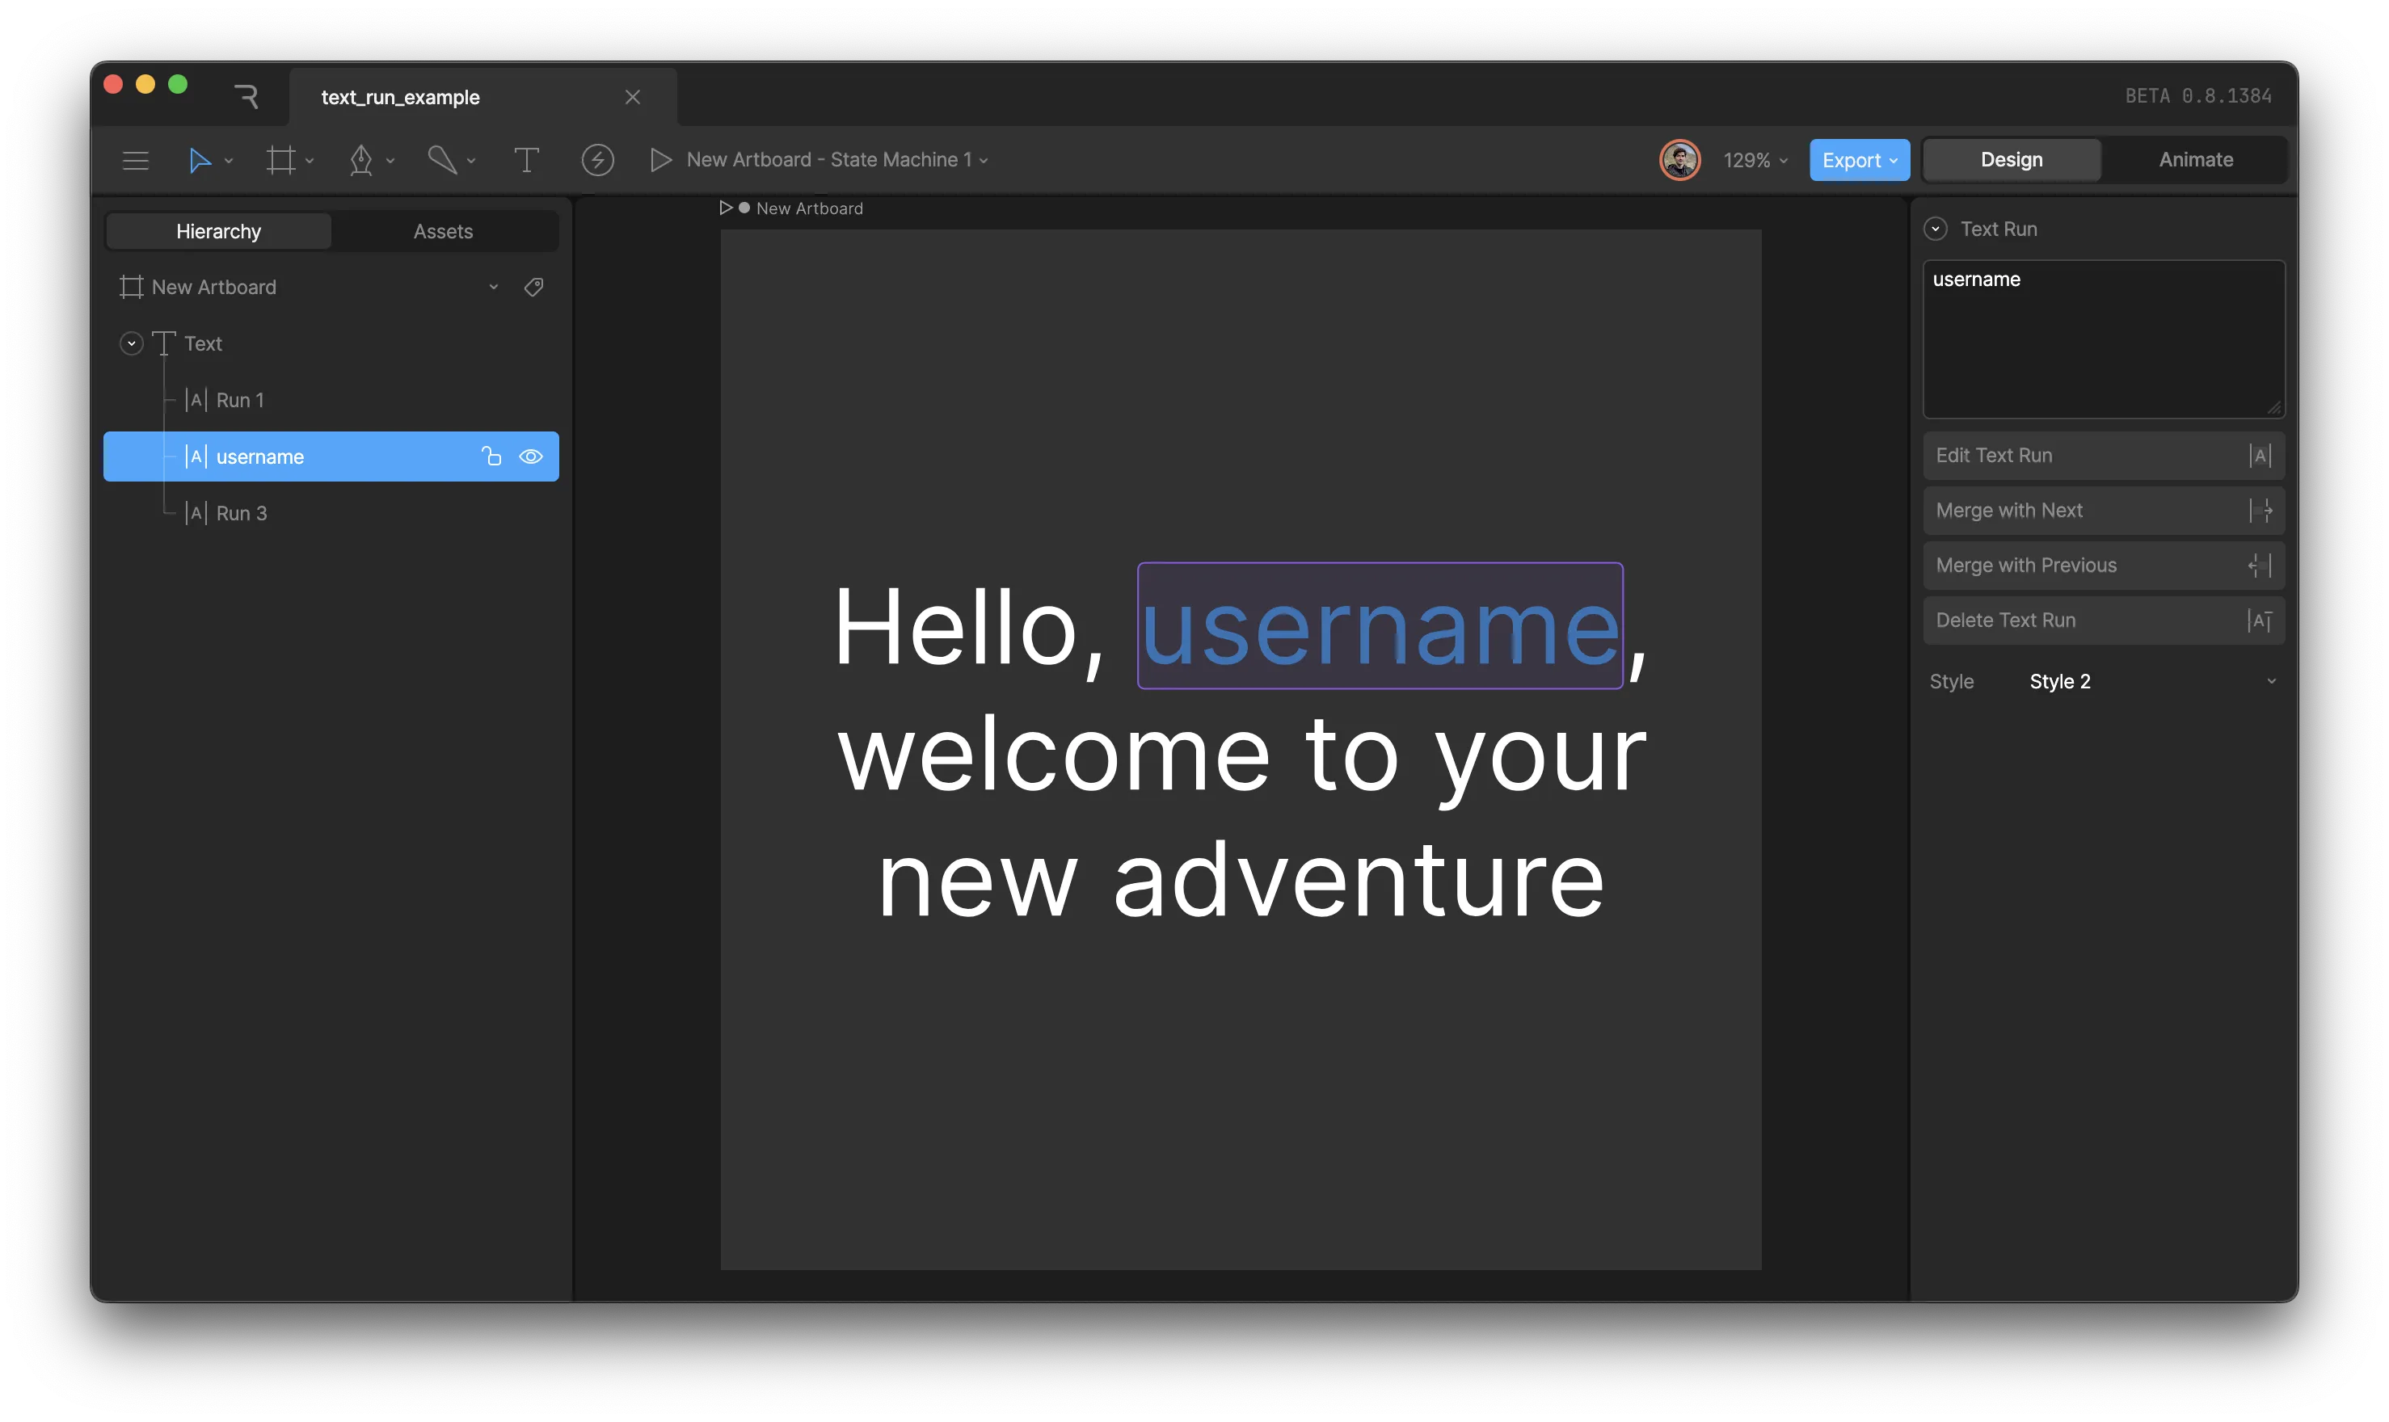Open the hamburger menu in toolbar
Screen dimensions: 2389x1422
point(135,160)
